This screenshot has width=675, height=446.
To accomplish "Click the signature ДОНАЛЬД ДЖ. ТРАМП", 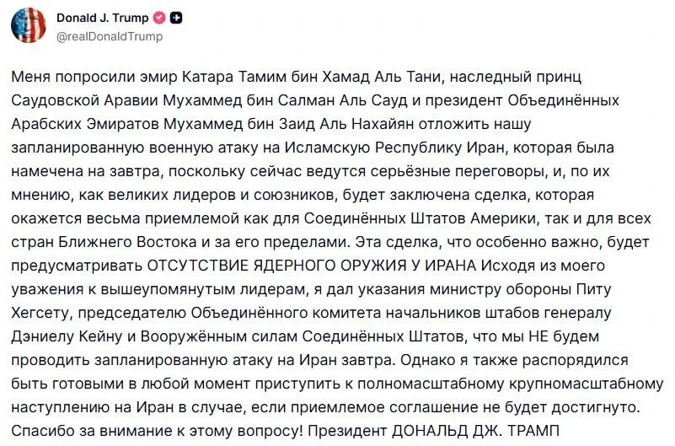I will pos(475,431).
